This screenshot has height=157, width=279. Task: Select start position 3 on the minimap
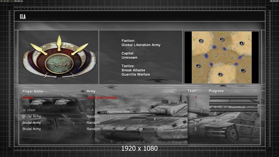(198, 66)
